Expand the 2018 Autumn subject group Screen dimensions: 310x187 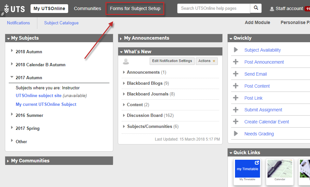pos(12,51)
